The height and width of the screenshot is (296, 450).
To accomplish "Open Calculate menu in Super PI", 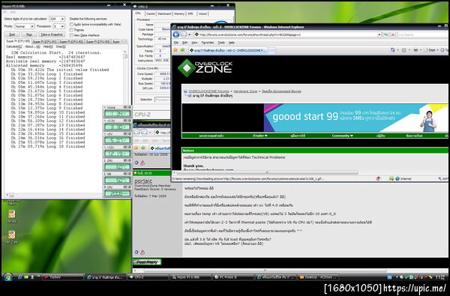I will pyautogui.click(x=14, y=46).
